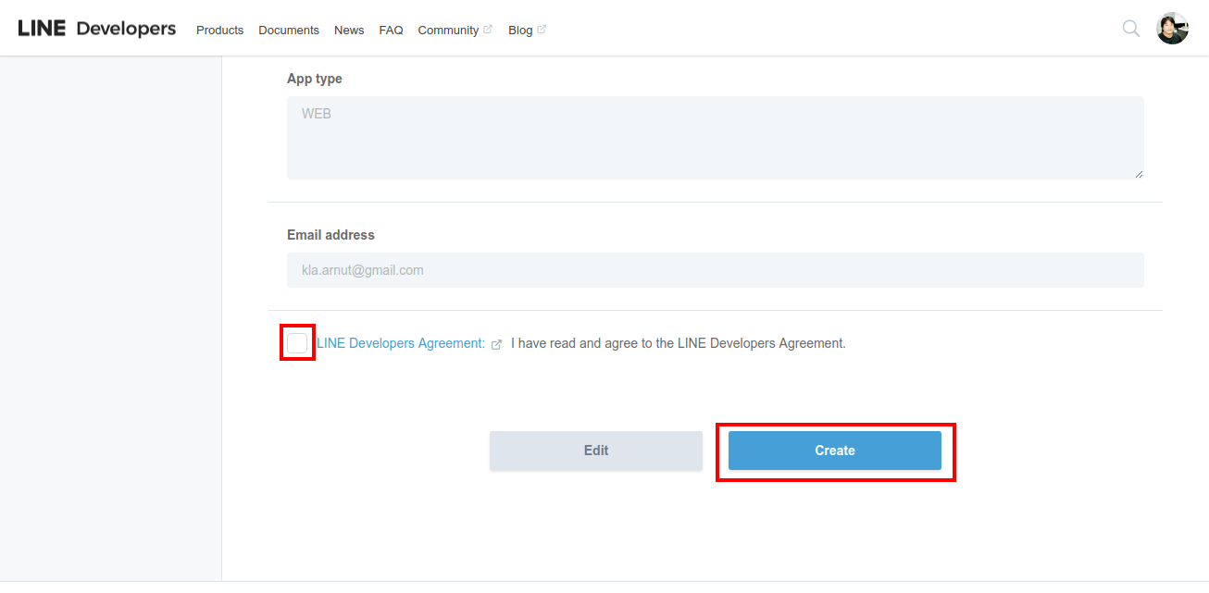This screenshot has width=1209, height=593.
Task: Open the search magnifier icon
Action: pos(1130,29)
